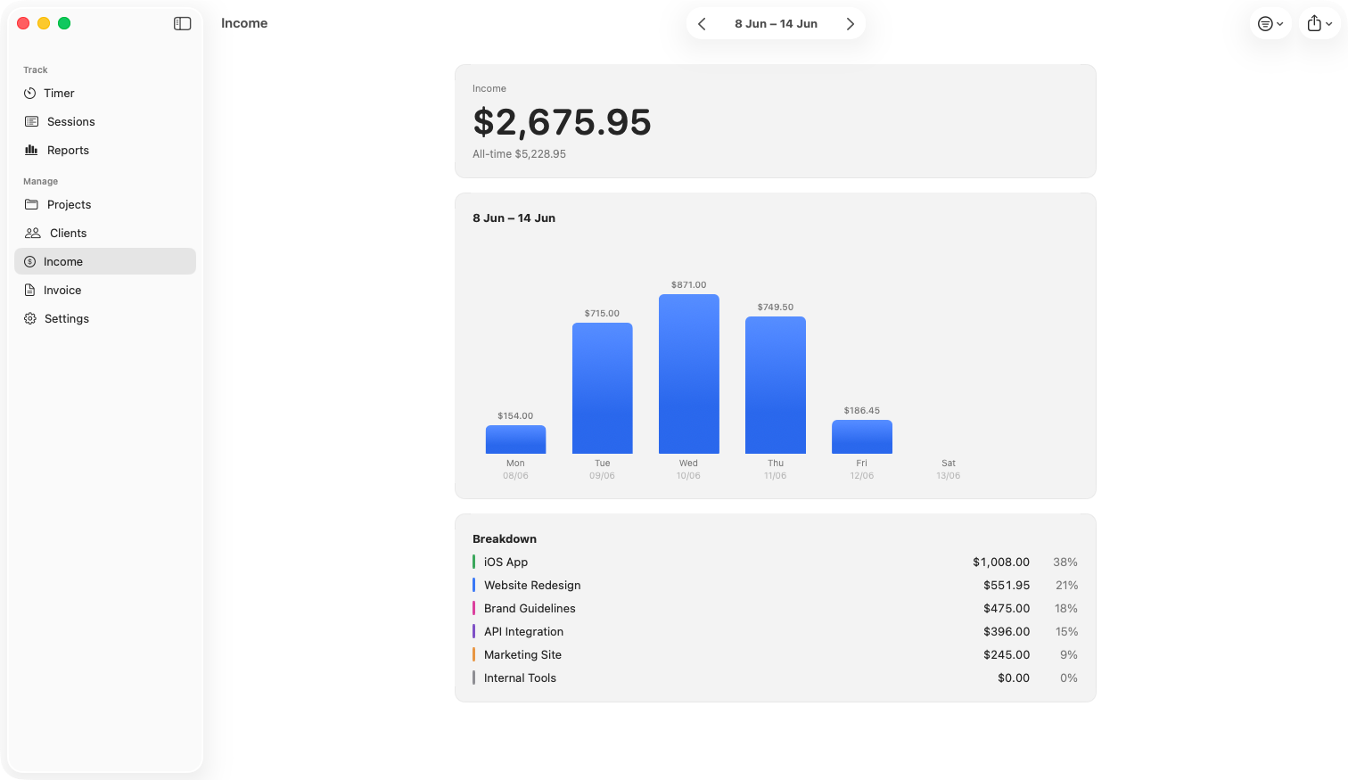
Task: Select the Marketing Site breakdown row
Action: pyautogui.click(x=775, y=655)
